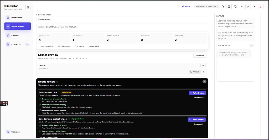
Task: Open search with the magnifier icon
Action: tap(223, 7)
